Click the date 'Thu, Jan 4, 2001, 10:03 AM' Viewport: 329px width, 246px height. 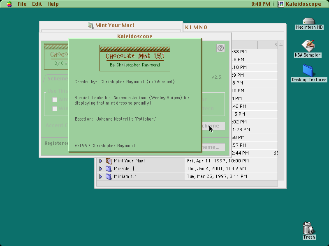click(x=216, y=169)
